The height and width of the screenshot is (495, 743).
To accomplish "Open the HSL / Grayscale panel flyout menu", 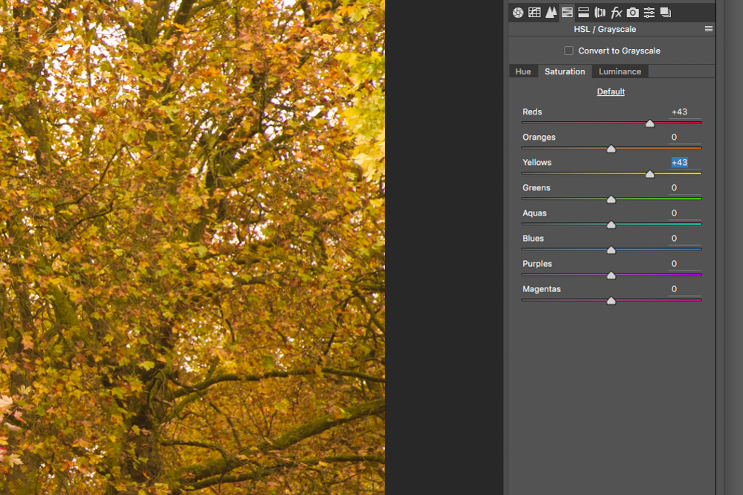I will 708,29.
